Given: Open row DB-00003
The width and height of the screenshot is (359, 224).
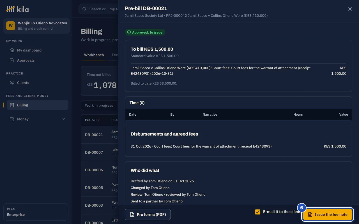Looking at the screenshot, I should click(x=100, y=205).
